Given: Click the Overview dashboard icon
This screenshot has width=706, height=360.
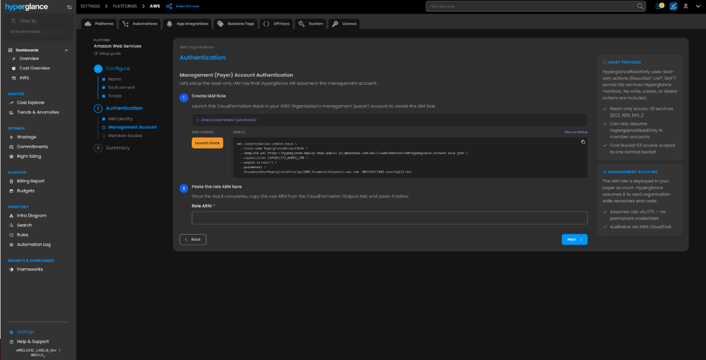Looking at the screenshot, I should 14,58.
